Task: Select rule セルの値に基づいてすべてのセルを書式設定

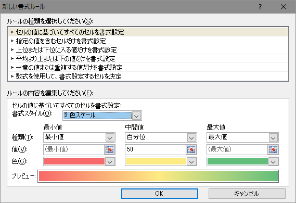Action: (x=148, y=32)
